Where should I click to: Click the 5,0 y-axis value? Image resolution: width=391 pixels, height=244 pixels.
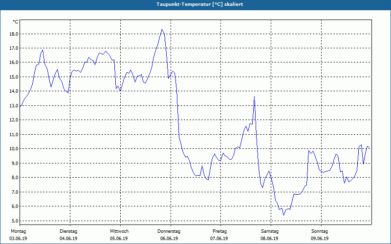pos(15,221)
